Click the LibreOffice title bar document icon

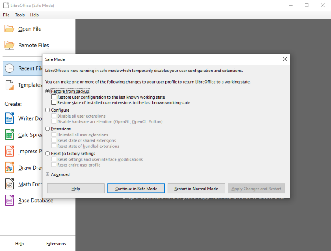pos(6,5)
